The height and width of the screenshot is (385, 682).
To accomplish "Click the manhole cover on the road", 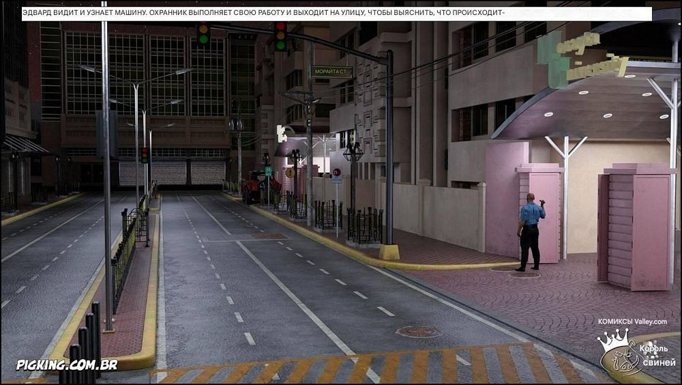I will tap(418, 332).
